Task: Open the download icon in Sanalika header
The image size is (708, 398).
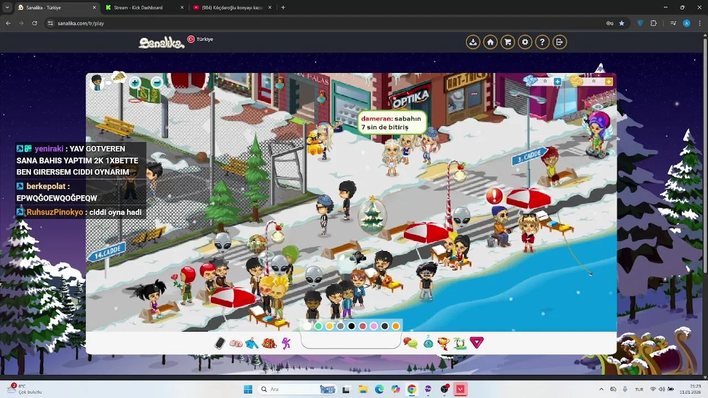Action: click(x=473, y=42)
